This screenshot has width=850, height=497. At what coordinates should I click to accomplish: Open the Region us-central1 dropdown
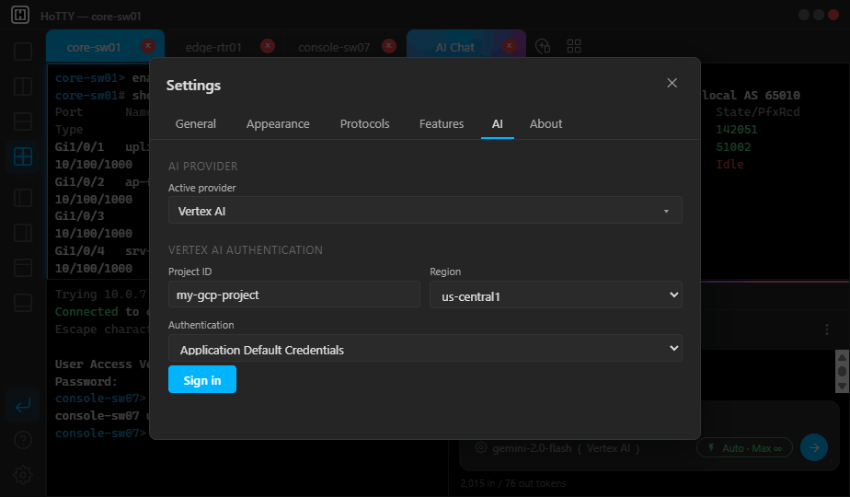tap(556, 295)
